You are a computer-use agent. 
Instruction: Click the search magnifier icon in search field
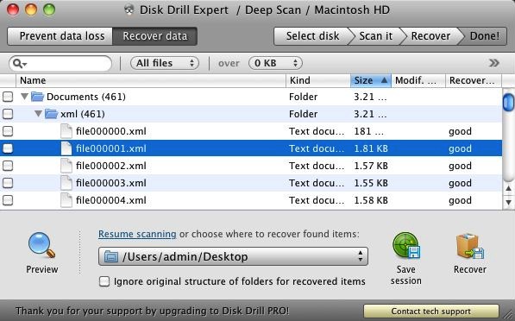pos(20,63)
